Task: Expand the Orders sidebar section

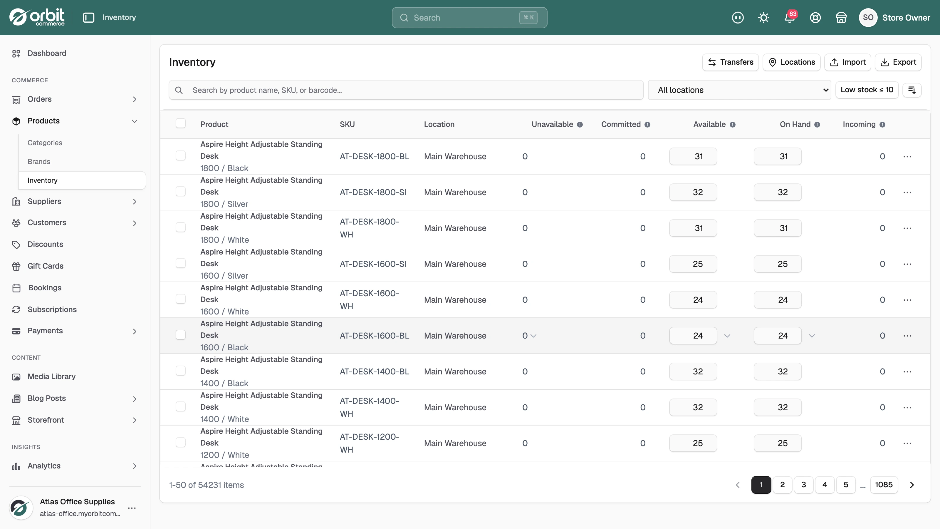Action: tap(135, 99)
